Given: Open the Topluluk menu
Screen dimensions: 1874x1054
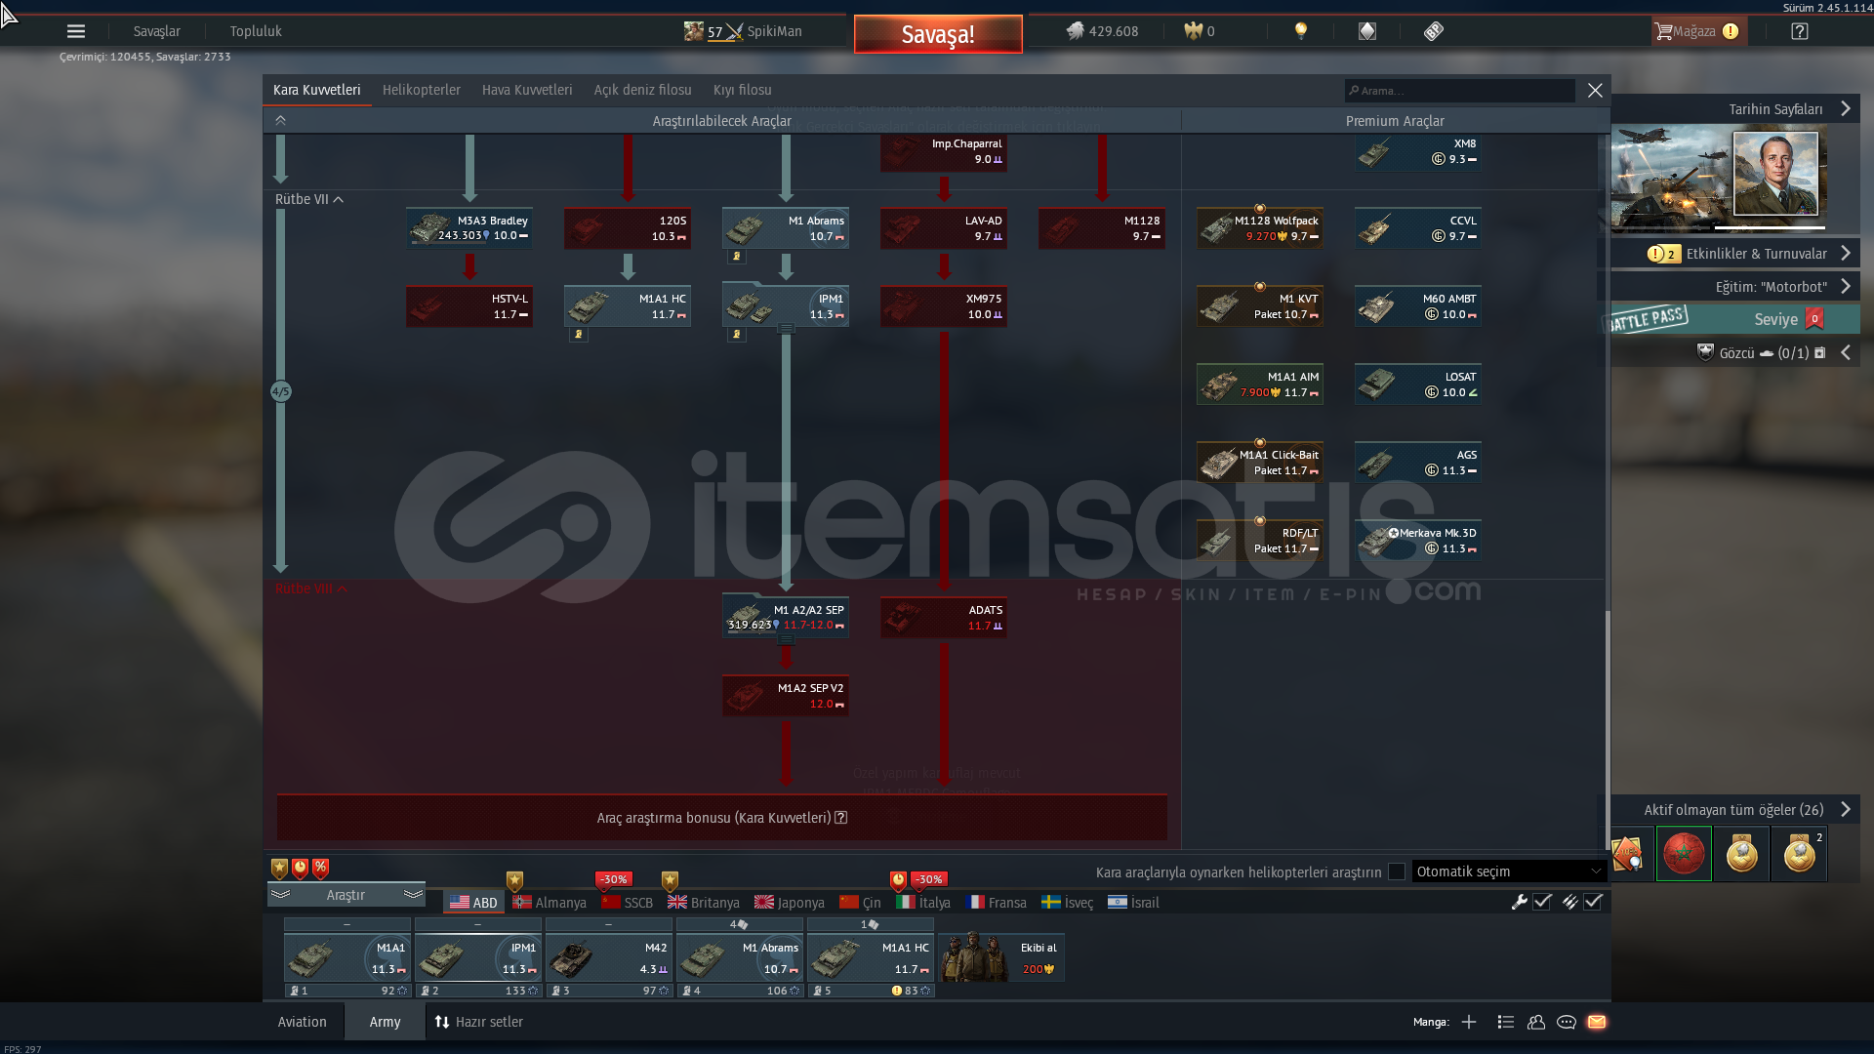Looking at the screenshot, I should tap(256, 31).
